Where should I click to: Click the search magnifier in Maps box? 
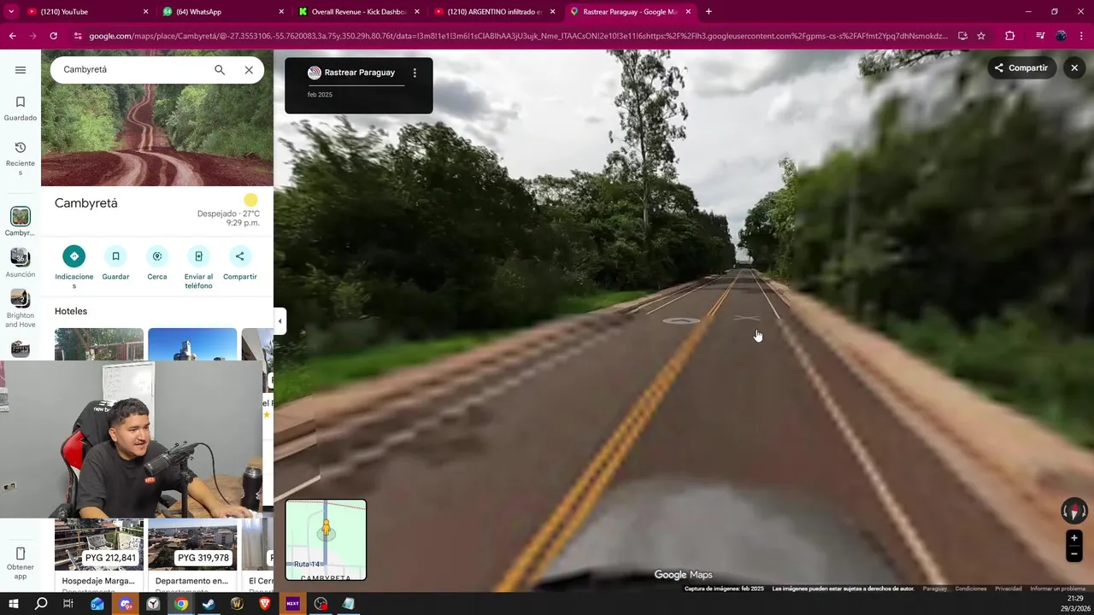pos(220,70)
